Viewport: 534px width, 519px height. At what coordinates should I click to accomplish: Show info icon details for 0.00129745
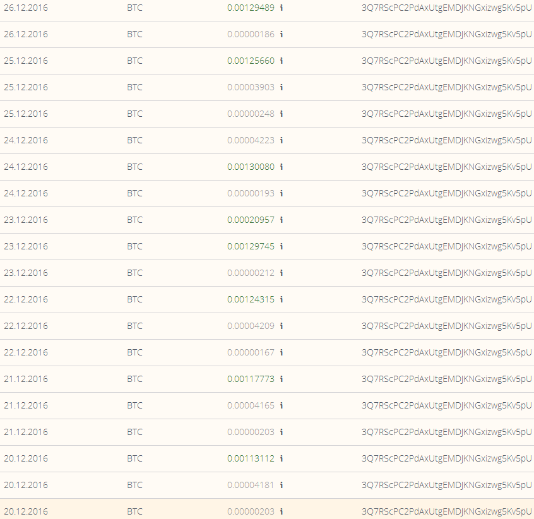point(282,246)
